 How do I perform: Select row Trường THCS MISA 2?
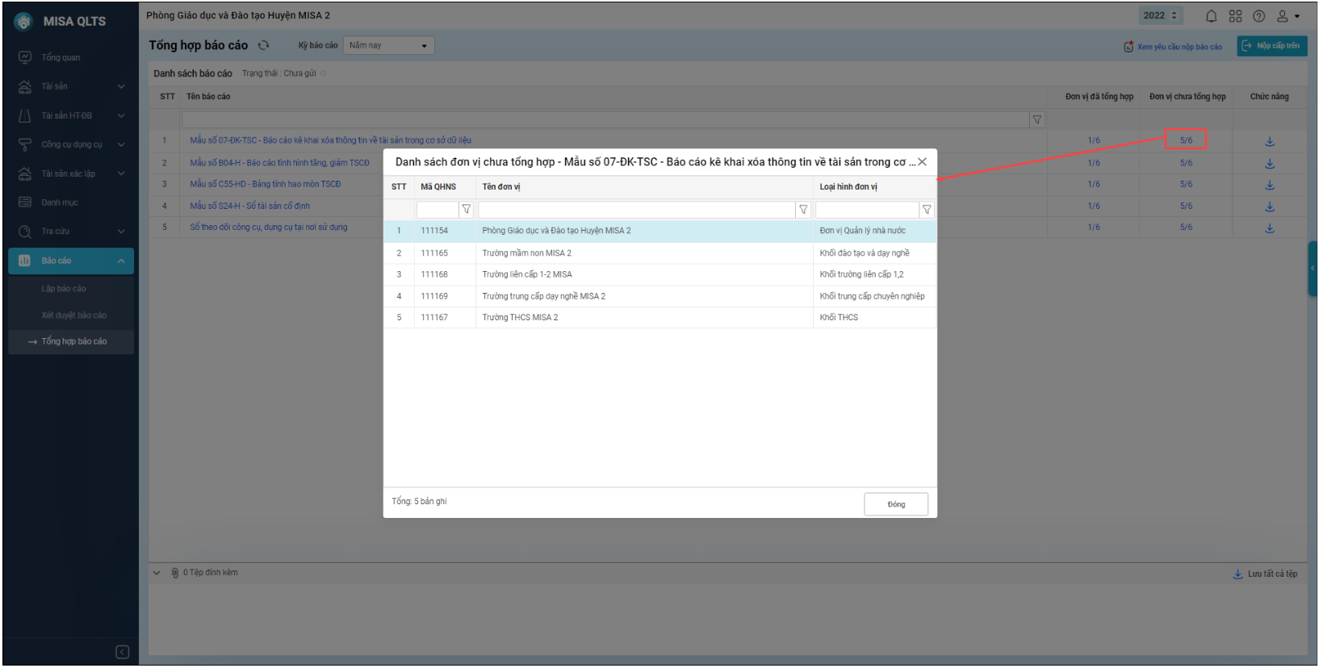(x=660, y=317)
